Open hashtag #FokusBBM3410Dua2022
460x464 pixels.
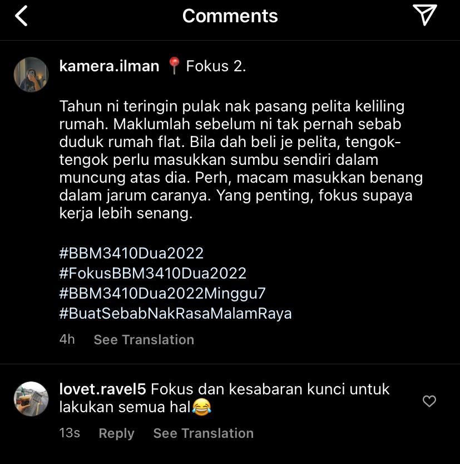coord(153,273)
